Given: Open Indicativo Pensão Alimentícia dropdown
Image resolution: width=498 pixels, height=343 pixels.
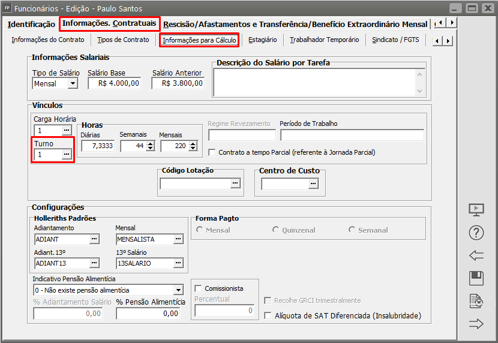Looking at the screenshot, I should click(x=178, y=290).
